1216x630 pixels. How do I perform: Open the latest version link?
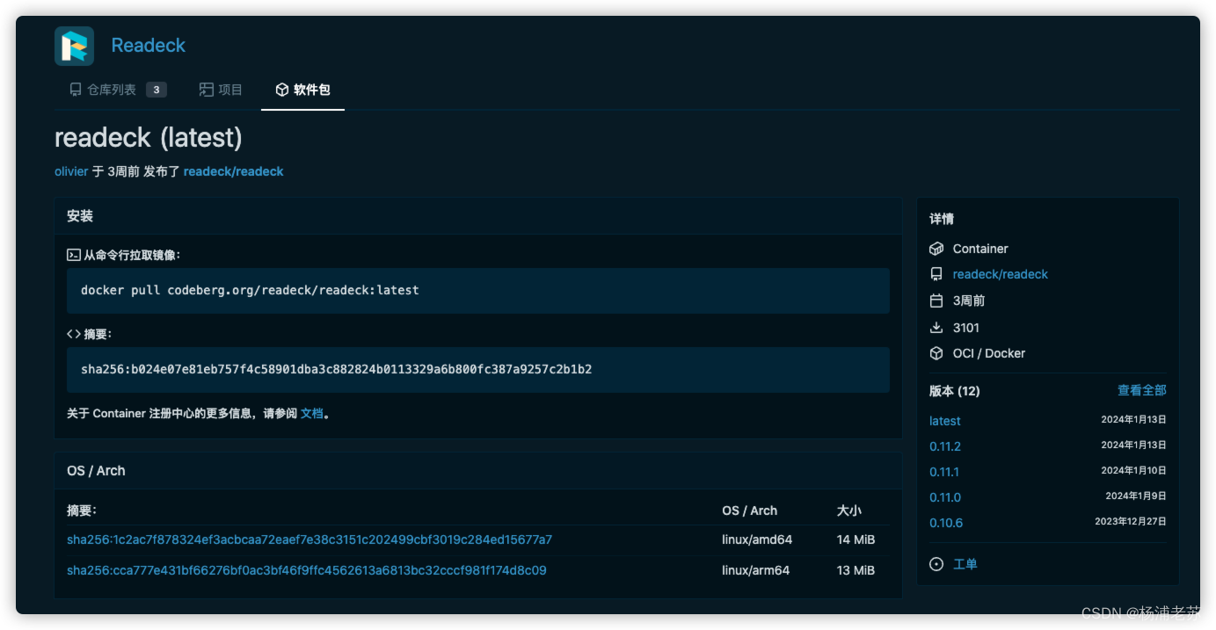945,421
